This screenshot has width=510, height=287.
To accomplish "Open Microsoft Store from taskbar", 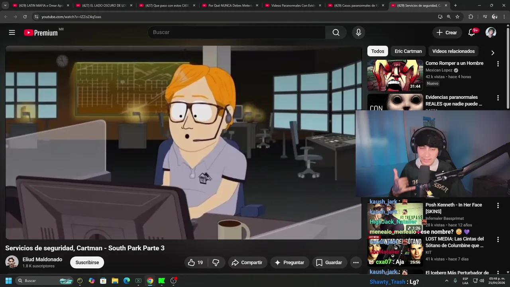I will (103, 281).
